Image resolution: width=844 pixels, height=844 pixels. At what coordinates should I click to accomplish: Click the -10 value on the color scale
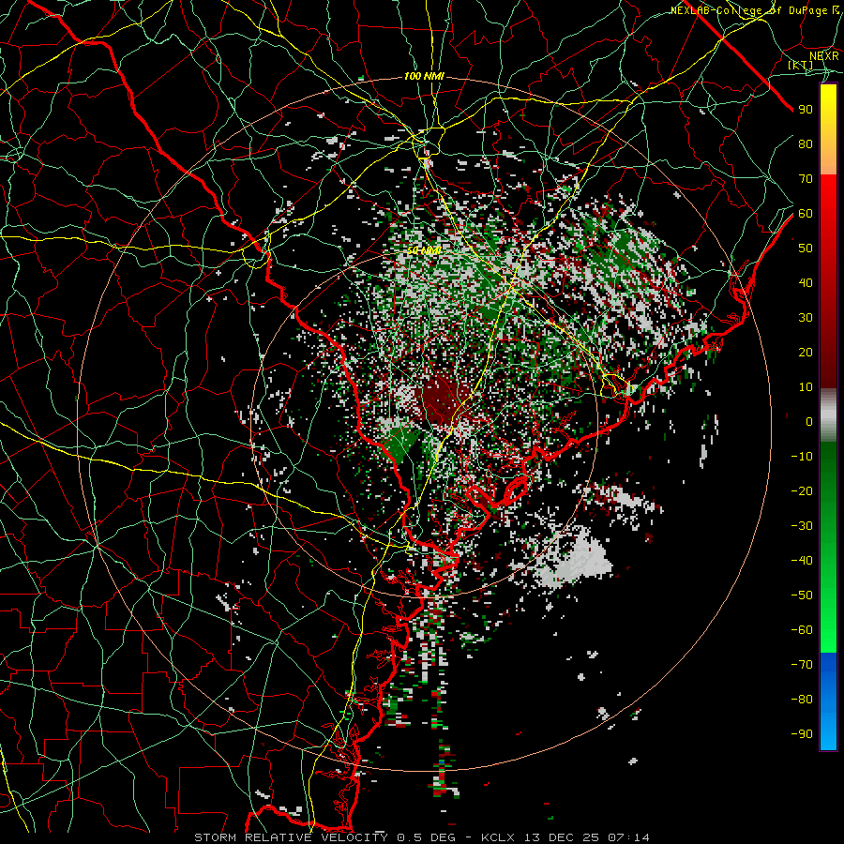[802, 457]
